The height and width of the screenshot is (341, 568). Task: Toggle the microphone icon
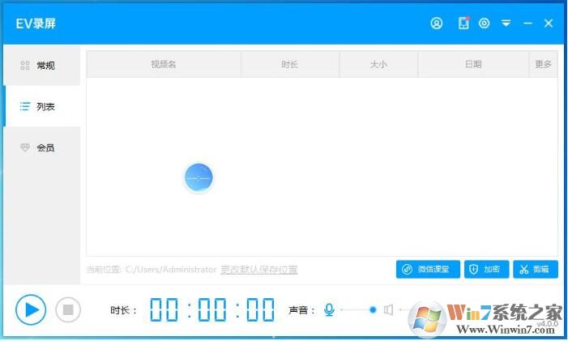point(329,310)
